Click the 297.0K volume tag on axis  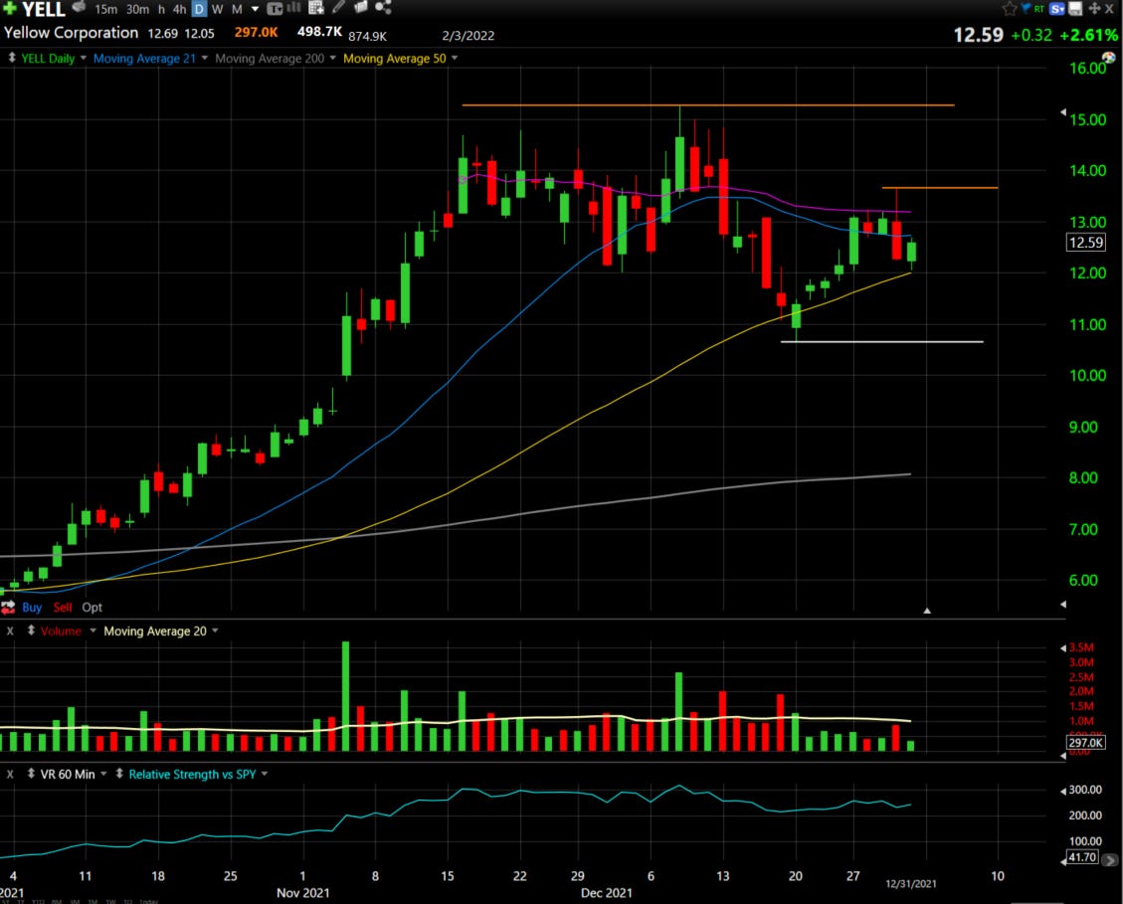(x=1086, y=743)
